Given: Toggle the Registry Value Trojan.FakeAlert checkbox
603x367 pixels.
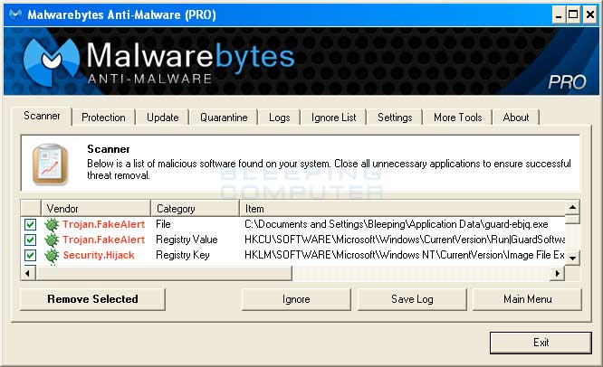Looking at the screenshot, I should (x=30, y=240).
